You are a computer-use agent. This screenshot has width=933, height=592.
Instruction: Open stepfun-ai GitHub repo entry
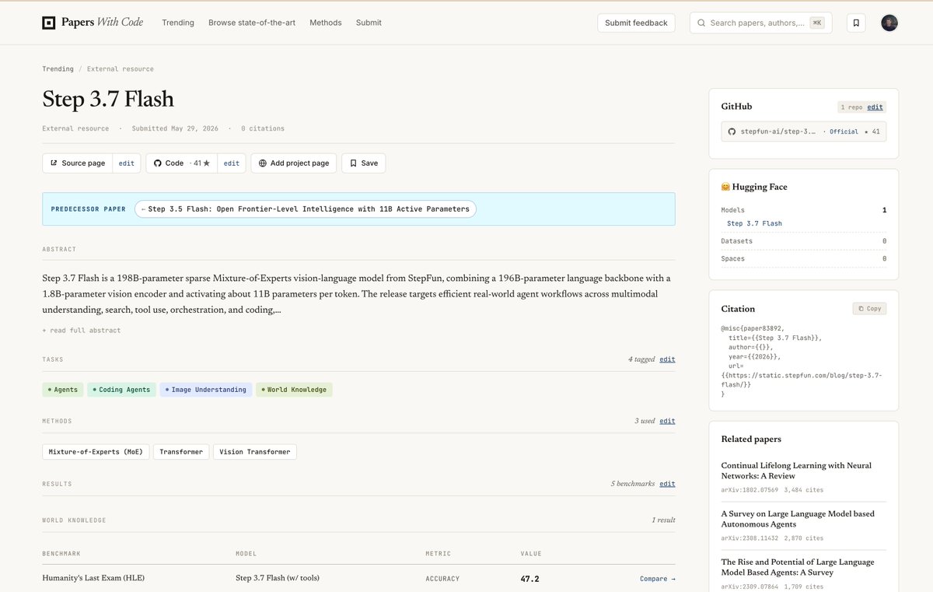tap(804, 131)
